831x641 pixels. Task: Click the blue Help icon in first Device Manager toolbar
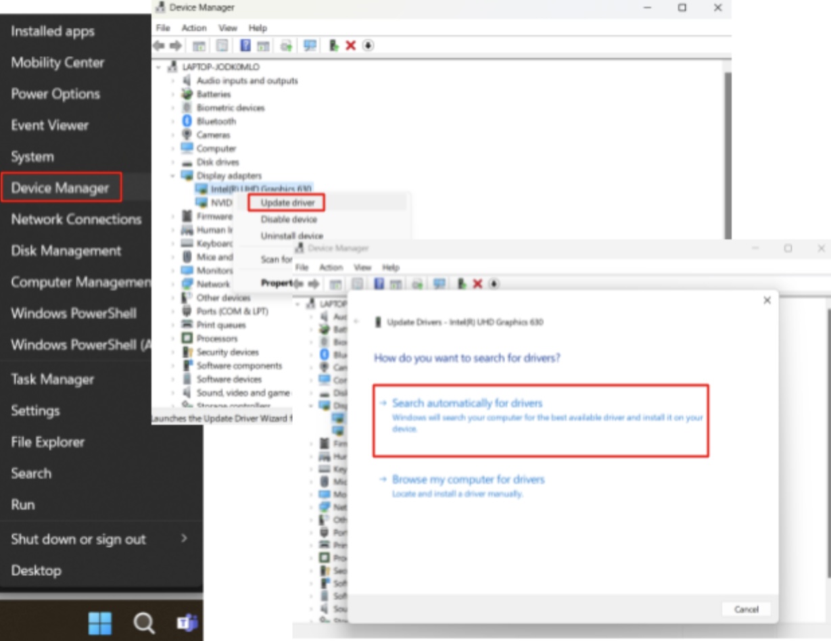pyautogui.click(x=245, y=45)
